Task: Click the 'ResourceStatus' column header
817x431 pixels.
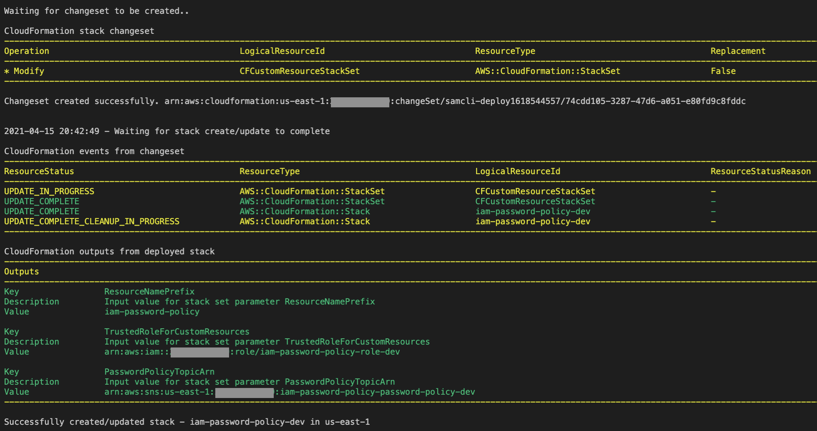Action: [39, 171]
